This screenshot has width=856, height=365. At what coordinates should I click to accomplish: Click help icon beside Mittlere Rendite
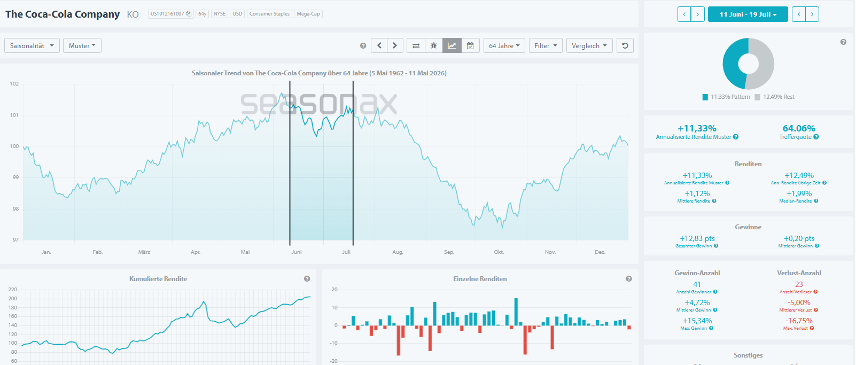[714, 201]
